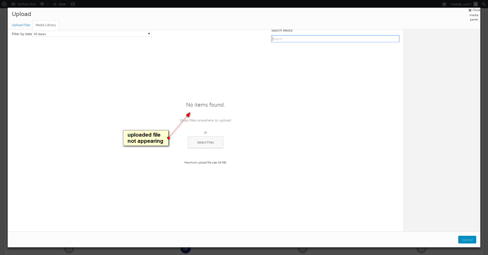488x255 pixels.
Task: Switch to the Media Library tab
Action: [x=46, y=25]
